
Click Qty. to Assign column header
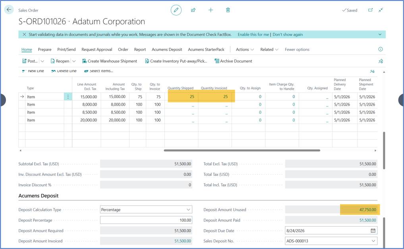coord(250,88)
